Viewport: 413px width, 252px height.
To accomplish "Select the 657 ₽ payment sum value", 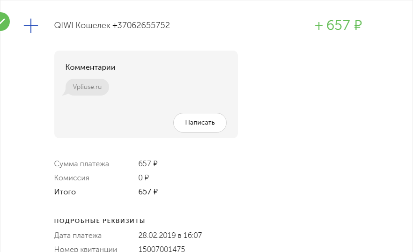I will [148, 163].
